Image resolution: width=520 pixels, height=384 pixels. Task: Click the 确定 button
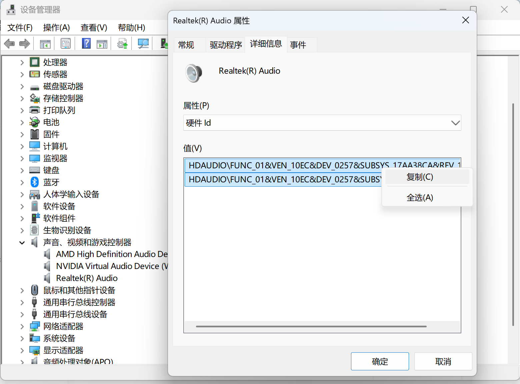pos(380,361)
